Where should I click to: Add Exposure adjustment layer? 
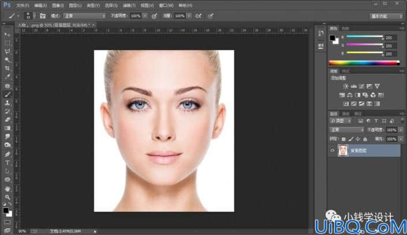coord(369,86)
